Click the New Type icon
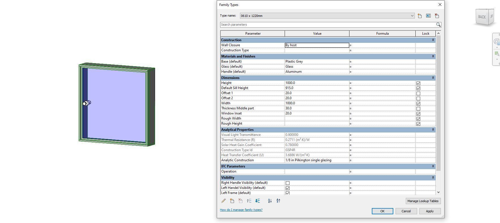 click(420, 16)
